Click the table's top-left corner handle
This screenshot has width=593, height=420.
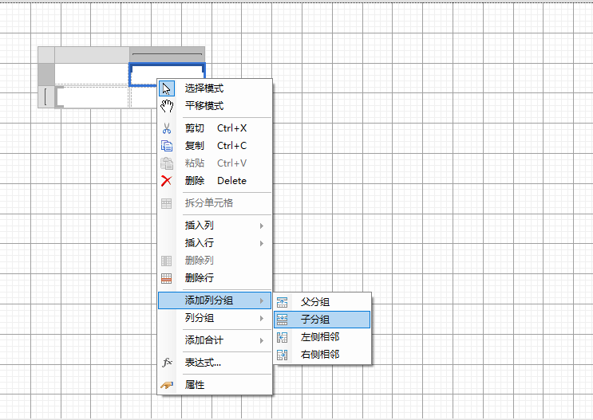[46, 54]
